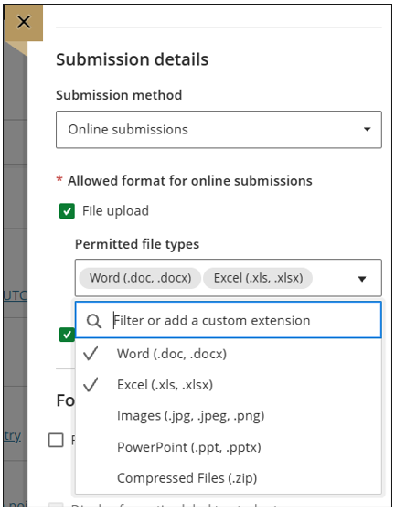This screenshot has height=512, width=395.
Task: Deselect Excel (.xls, .xlsx) in list
Action: point(229,385)
